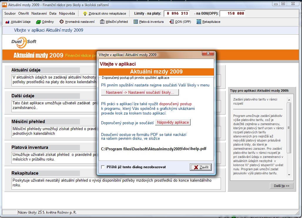Click 'Vítejte v aplikaci Aktuální mzdy 2009' header text
This screenshot has width=302, height=218.
pyautogui.click(x=48, y=30)
